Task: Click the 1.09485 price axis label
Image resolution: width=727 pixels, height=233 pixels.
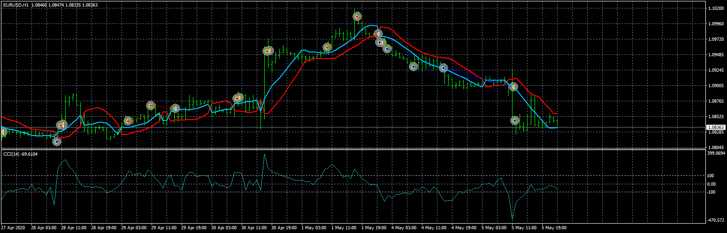Action: [715, 55]
